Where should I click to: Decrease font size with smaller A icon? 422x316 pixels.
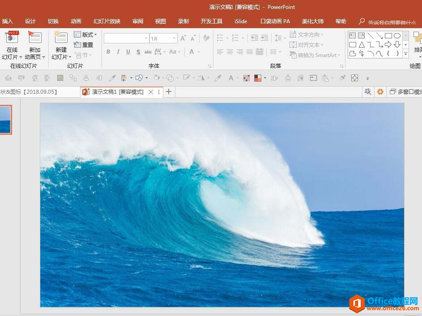tap(193, 38)
